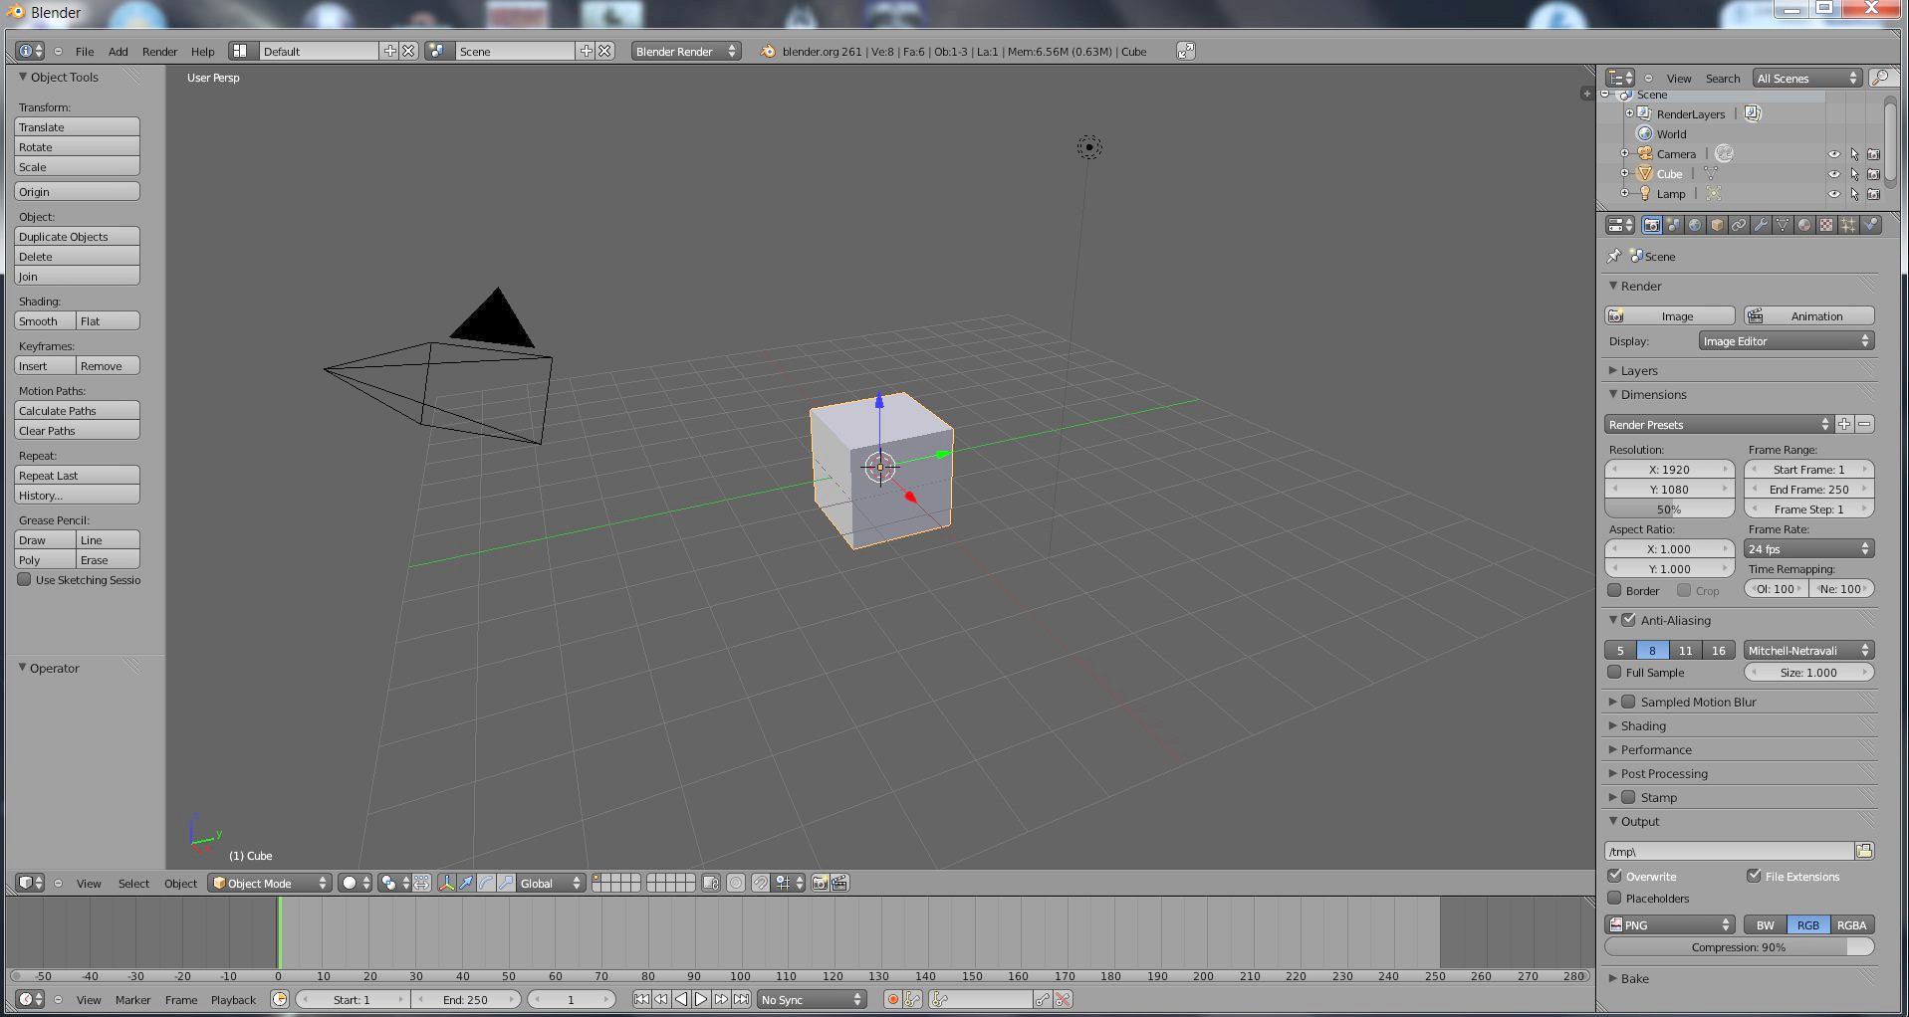Uncheck the Overwrite checkbox
This screenshot has width=1909, height=1017.
pos(1614,876)
